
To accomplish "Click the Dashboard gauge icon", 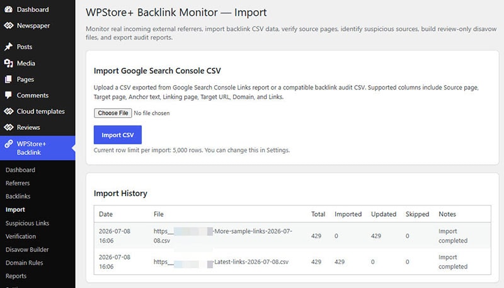I will point(9,9).
